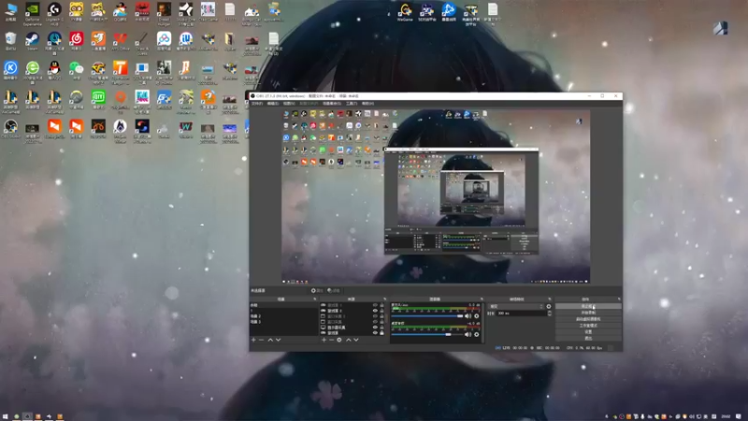Pop out the Controls dock via header icon
748x421 pixels.
tap(619, 299)
